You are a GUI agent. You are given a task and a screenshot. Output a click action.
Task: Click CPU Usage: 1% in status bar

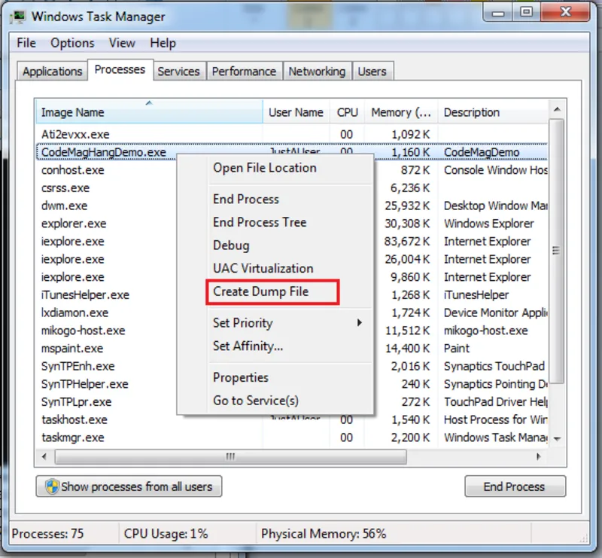point(166,533)
